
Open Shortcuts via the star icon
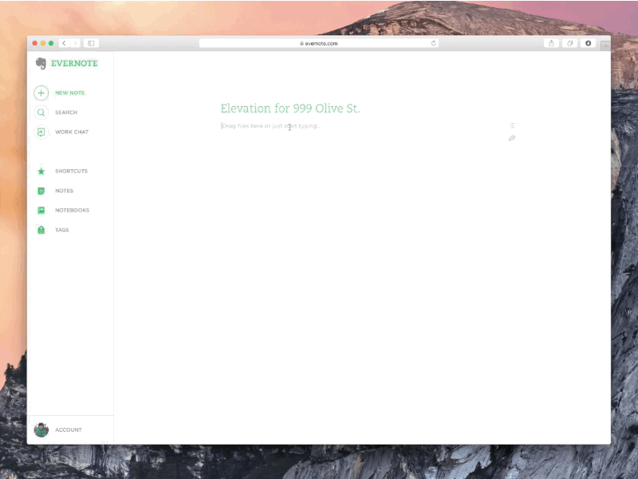41,170
